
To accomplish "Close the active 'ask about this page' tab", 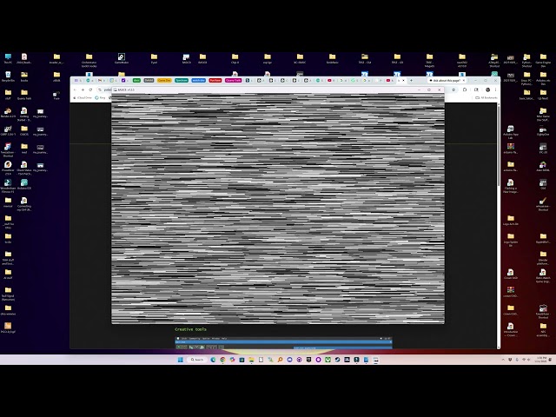I will tap(463, 81).
